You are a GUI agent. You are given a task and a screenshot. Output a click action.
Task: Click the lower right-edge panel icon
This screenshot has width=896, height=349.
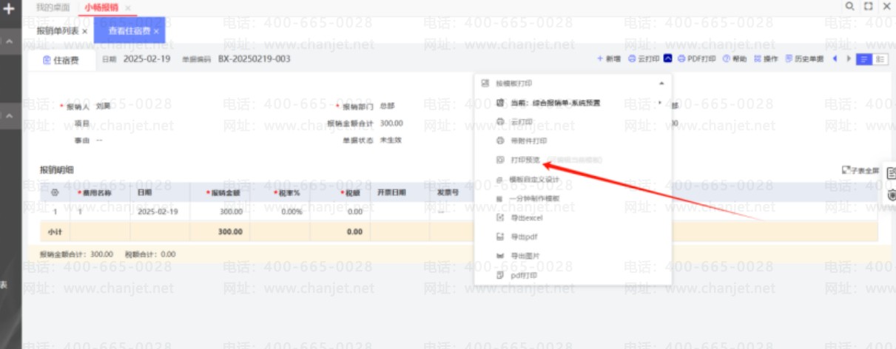(x=891, y=195)
